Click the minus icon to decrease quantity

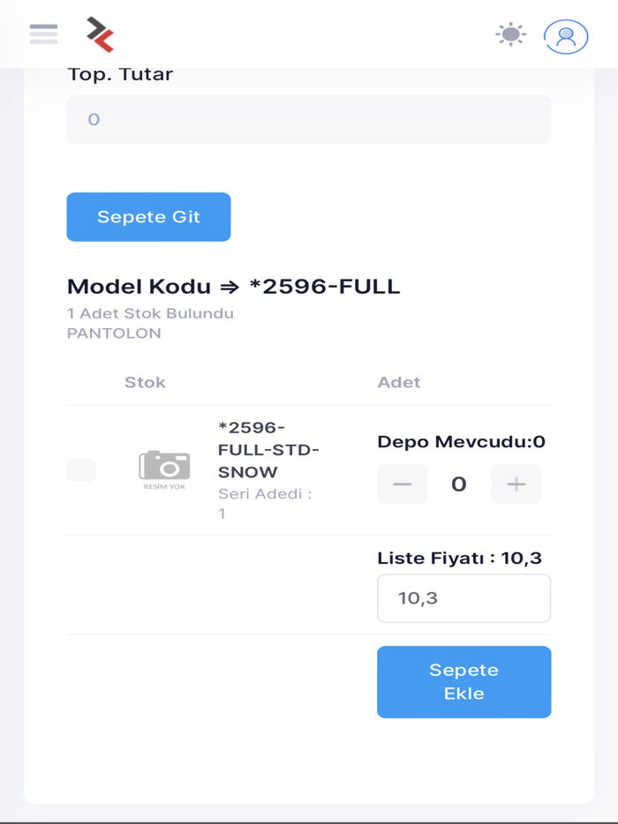[402, 483]
